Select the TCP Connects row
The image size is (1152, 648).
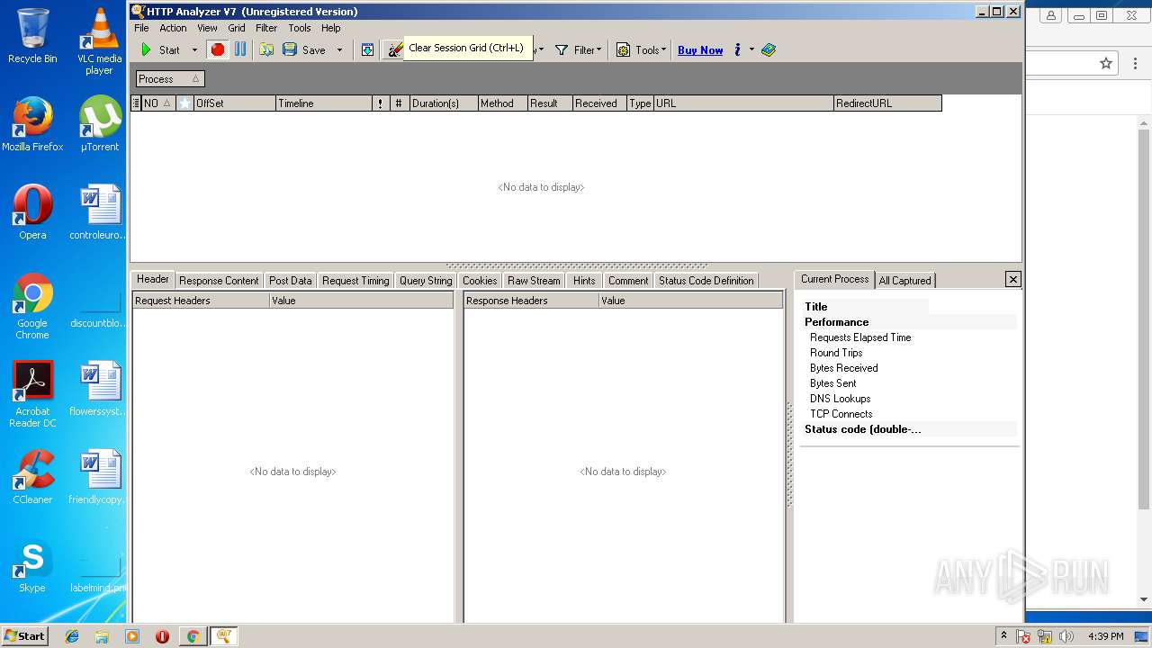click(x=841, y=414)
